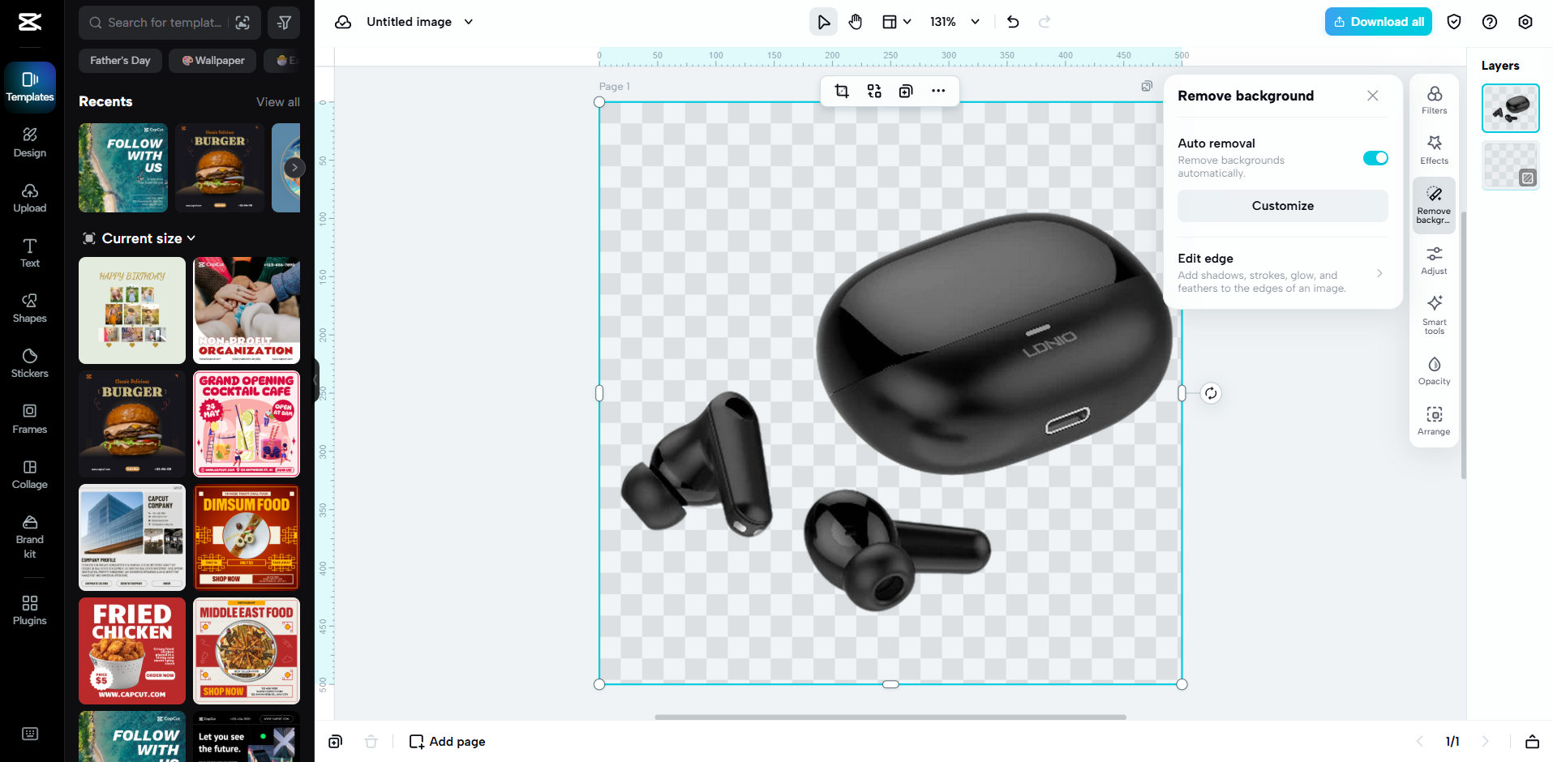The image size is (1553, 762).
Task: Open the template filter button
Action: pos(284,23)
